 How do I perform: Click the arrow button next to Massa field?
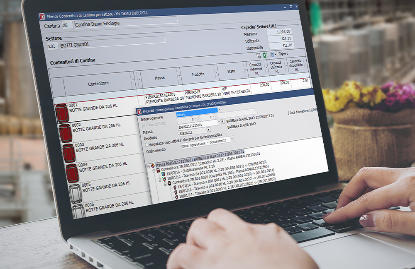222,122
